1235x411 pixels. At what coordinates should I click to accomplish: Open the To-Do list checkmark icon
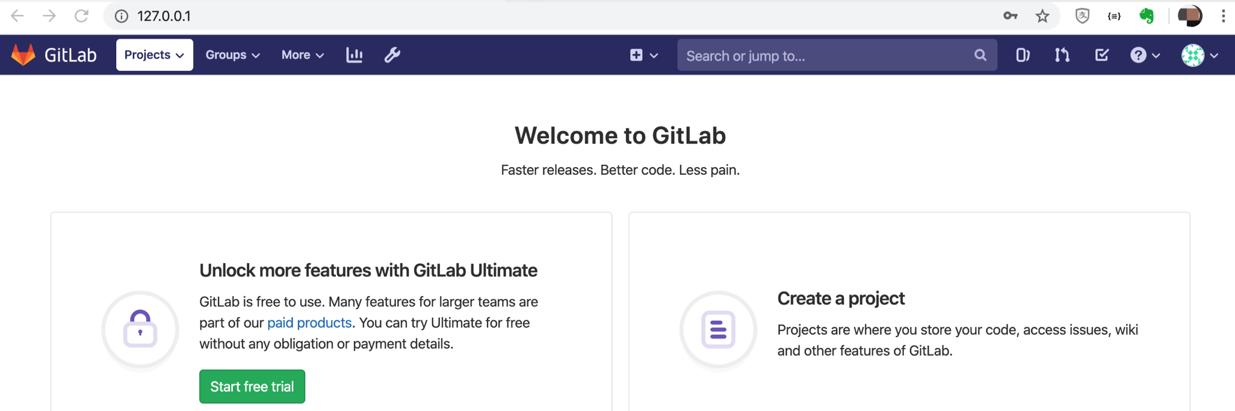tap(1101, 55)
